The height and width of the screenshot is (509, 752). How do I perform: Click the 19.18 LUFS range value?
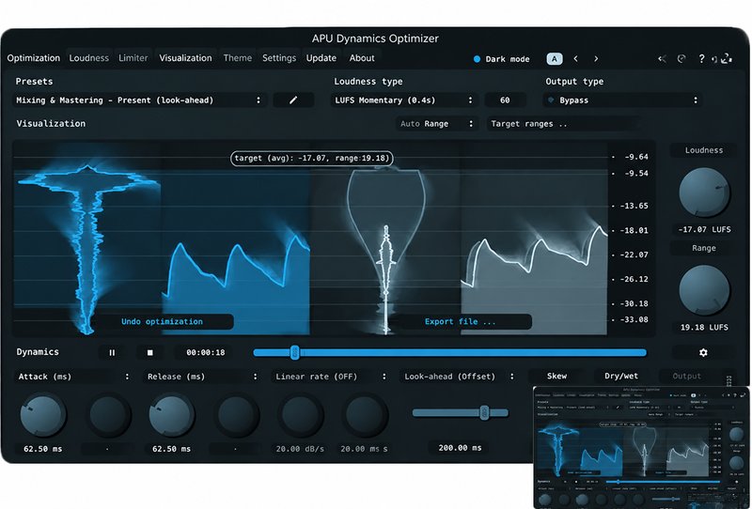(x=704, y=328)
